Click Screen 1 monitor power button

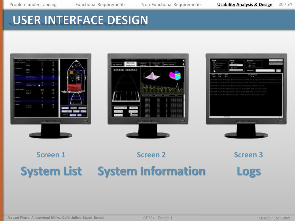point(85,121)
